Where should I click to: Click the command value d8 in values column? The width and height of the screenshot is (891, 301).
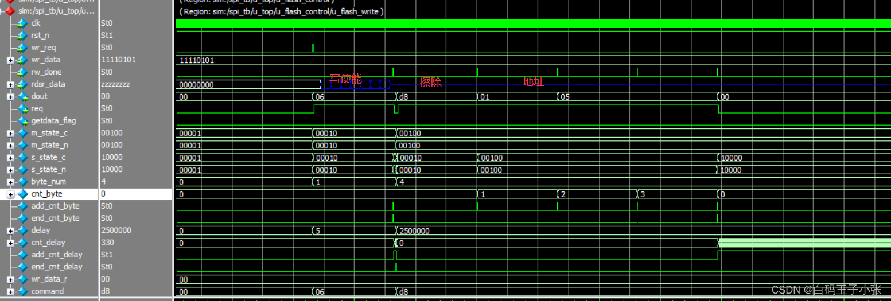106,291
